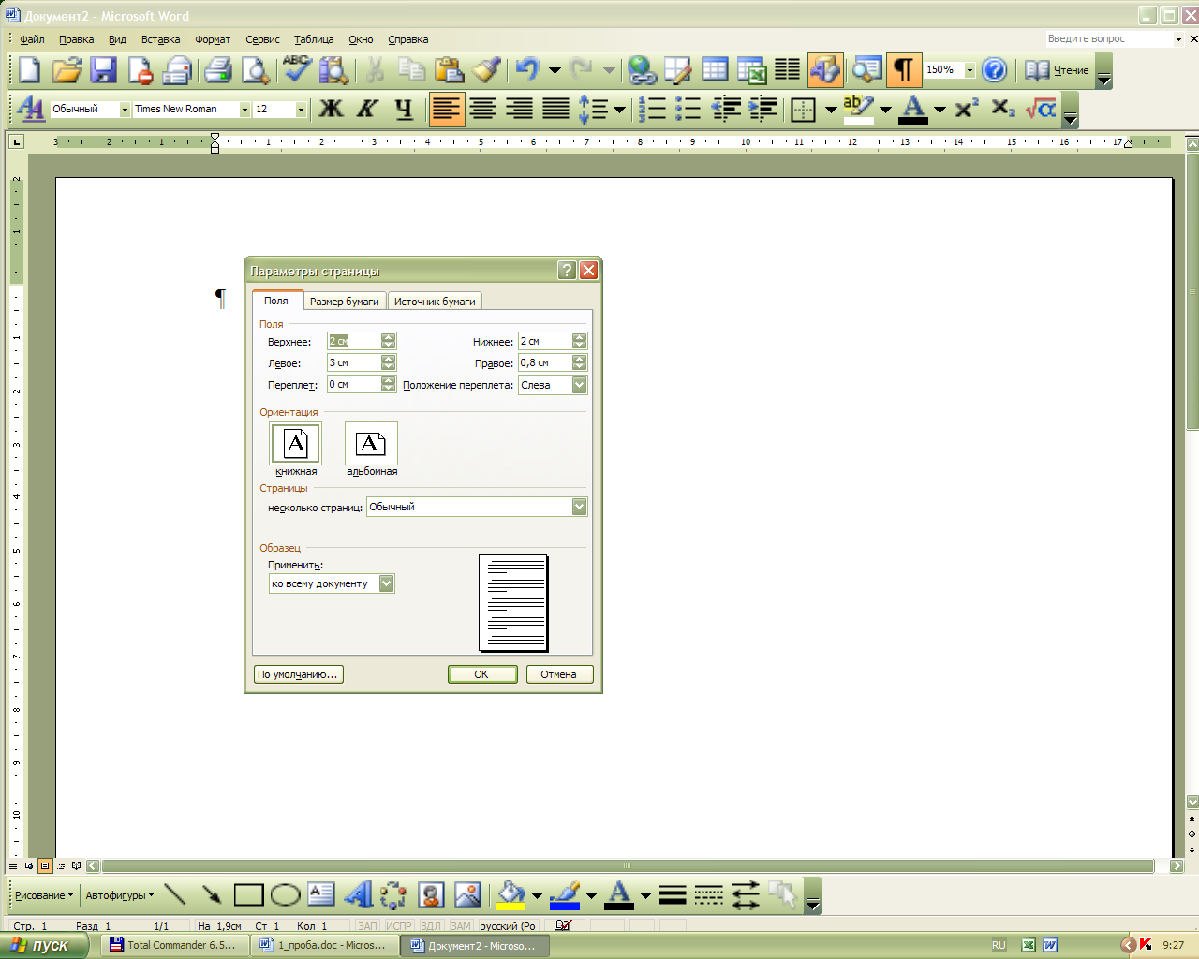Open print preview

coord(255,70)
